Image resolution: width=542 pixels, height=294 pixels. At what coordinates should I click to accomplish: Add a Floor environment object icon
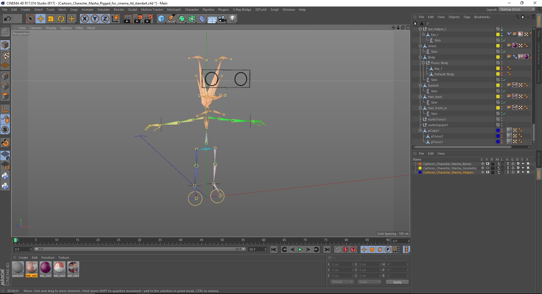click(212, 19)
